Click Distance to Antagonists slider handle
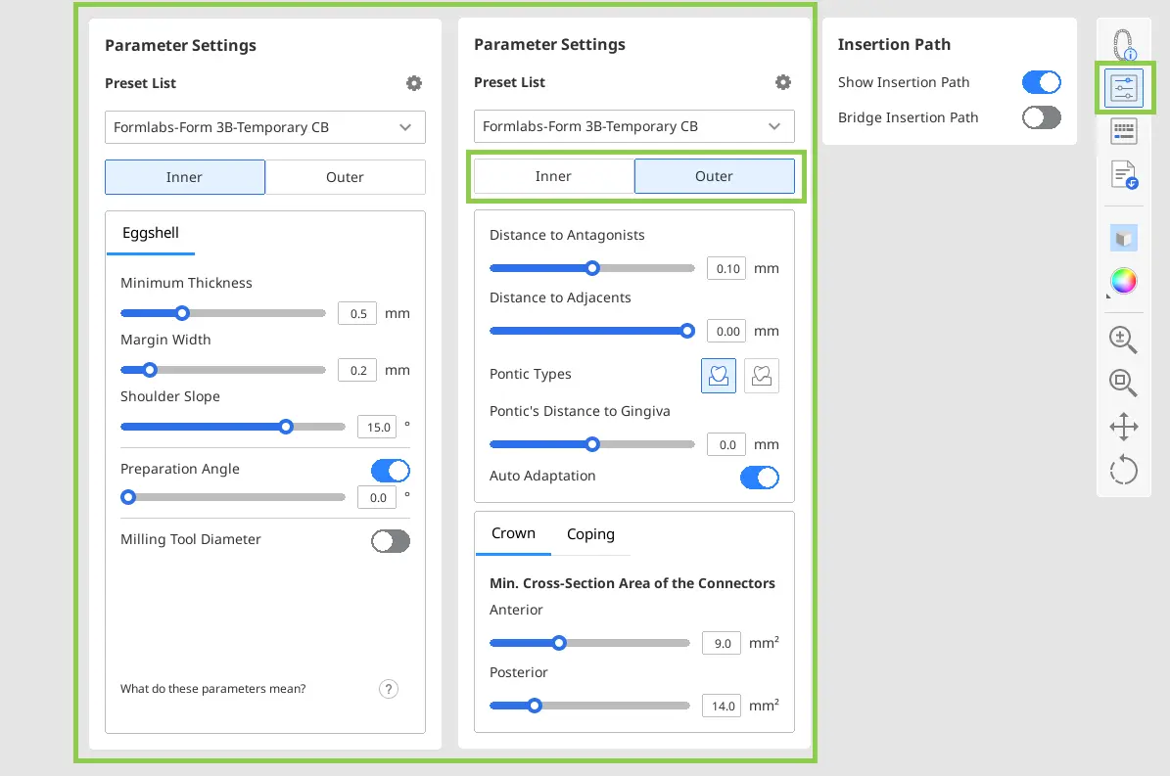The width and height of the screenshot is (1170, 776). tap(592, 267)
